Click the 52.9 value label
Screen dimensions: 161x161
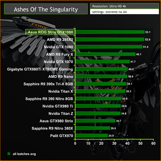coord(148,39)
